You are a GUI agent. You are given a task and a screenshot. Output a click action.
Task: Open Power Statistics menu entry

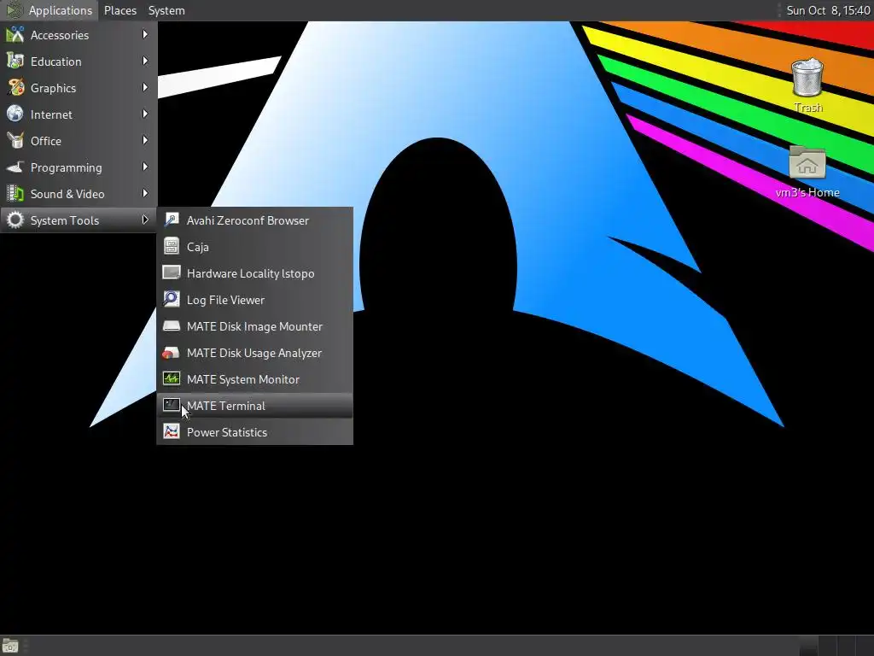click(254, 432)
